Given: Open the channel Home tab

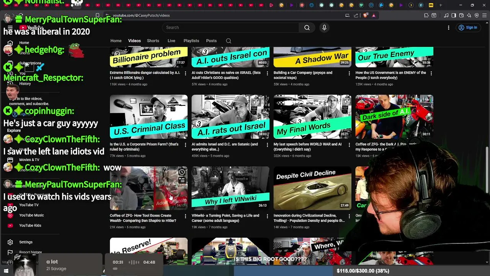Looking at the screenshot, I should point(116,41).
